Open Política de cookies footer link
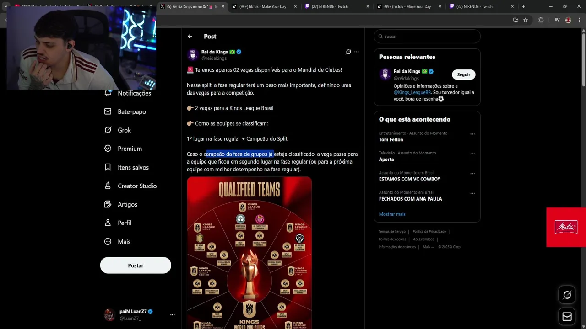Screen dimensions: 586x329 coord(392,239)
